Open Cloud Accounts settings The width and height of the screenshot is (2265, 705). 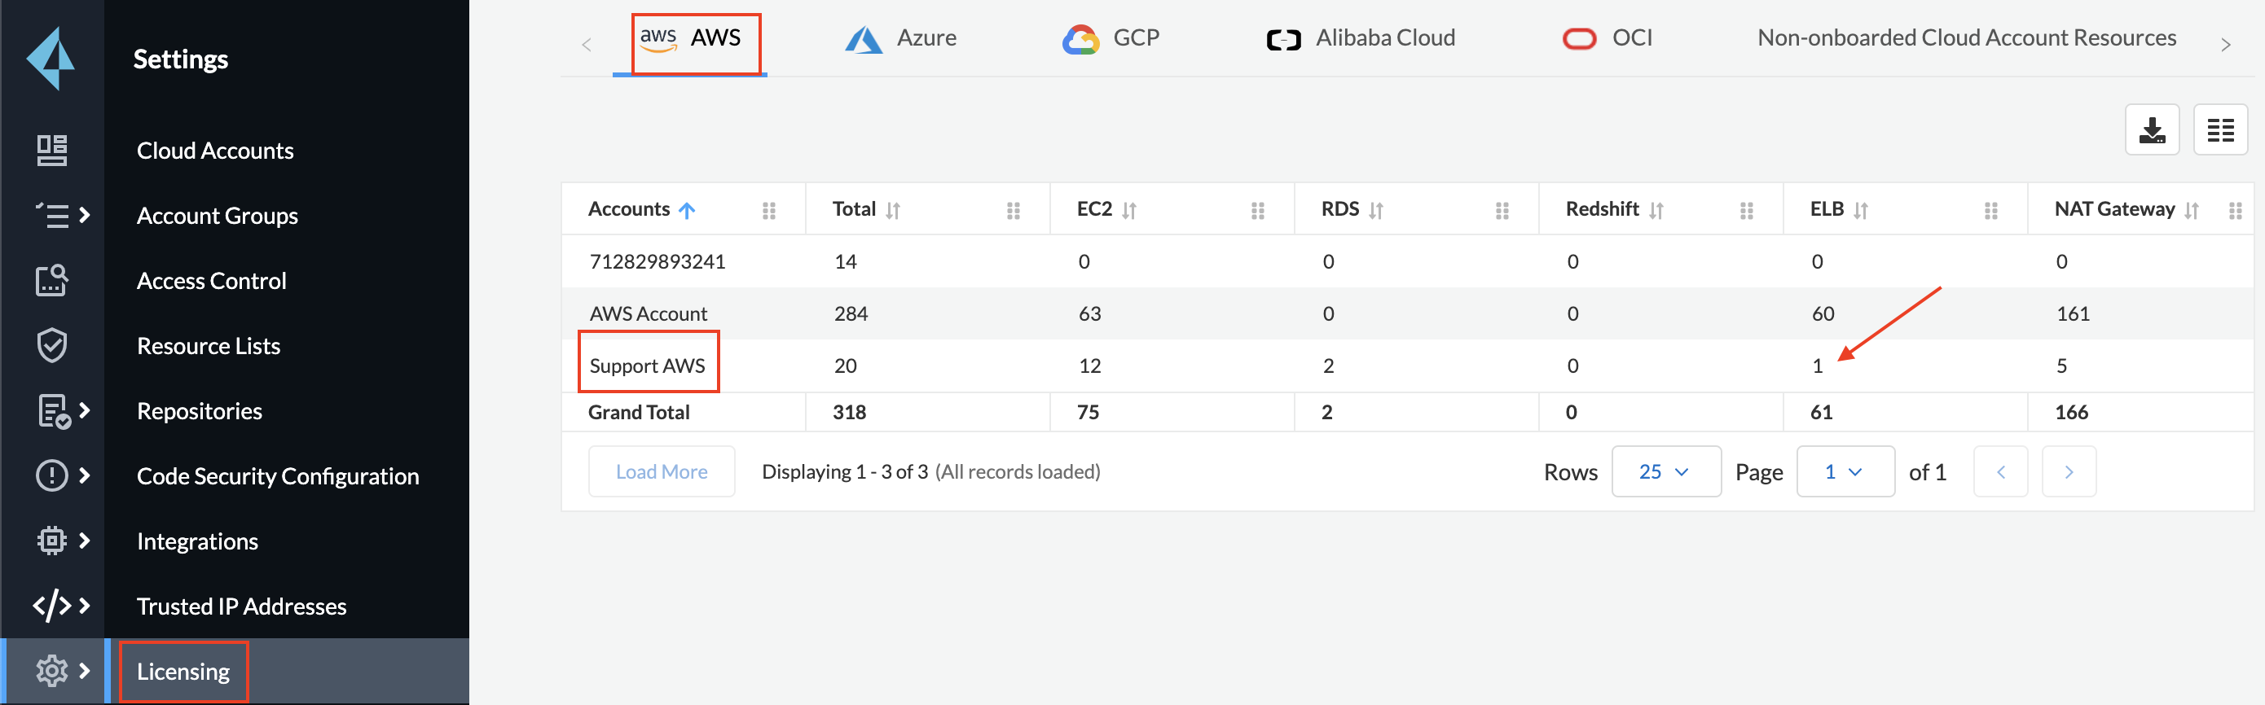(215, 151)
